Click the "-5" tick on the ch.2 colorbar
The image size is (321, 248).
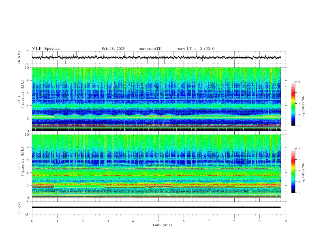(299, 171)
